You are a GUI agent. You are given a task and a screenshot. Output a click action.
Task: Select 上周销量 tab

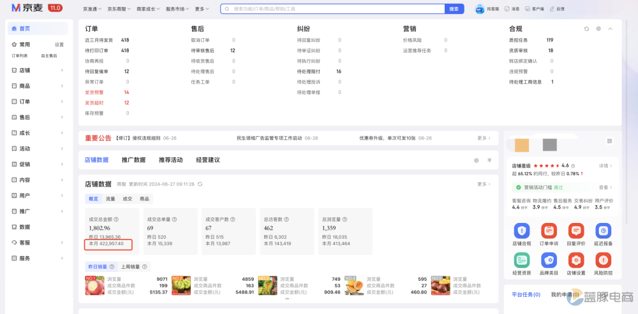133,267
